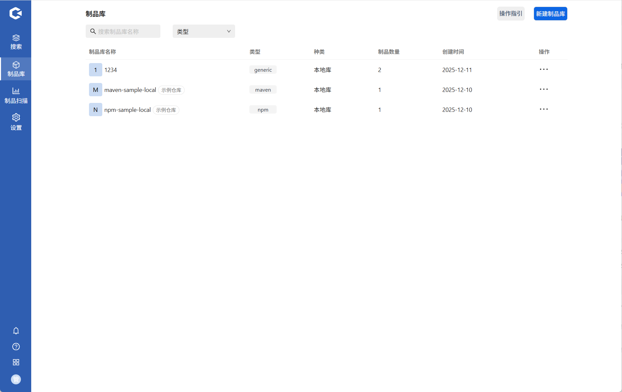Click the generic type tag
Screen dimensions: 622x392
point(263,70)
